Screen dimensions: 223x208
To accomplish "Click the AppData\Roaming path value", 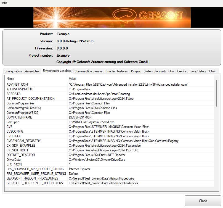I will pyautogui.click(x=99, y=94).
